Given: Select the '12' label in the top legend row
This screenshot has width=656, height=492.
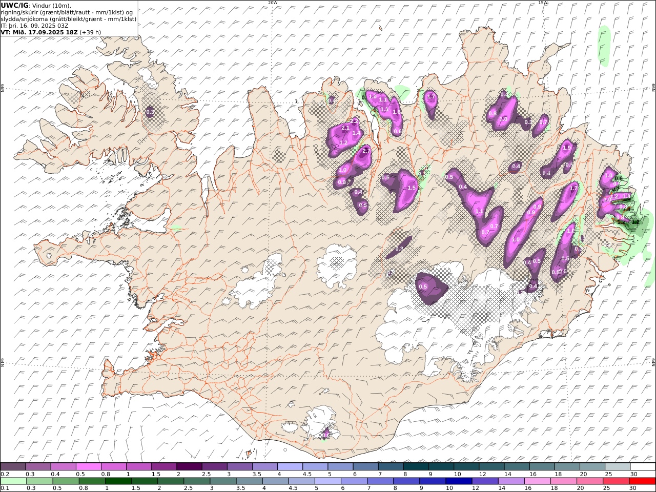Looking at the screenshot, I should [482, 474].
